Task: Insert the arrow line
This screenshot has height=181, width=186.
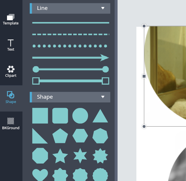Action: pos(71,58)
